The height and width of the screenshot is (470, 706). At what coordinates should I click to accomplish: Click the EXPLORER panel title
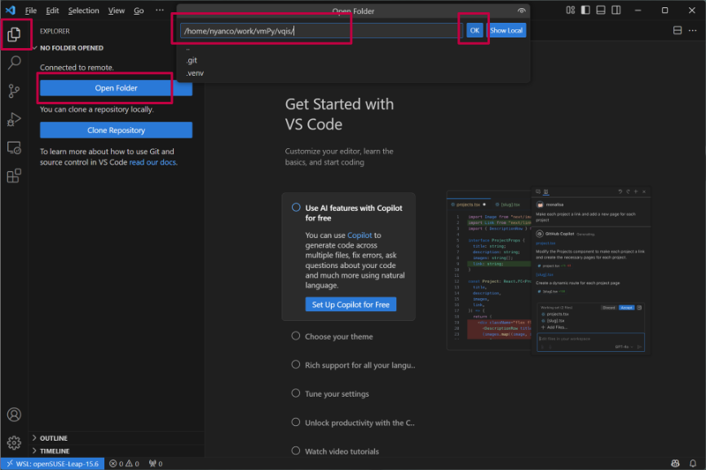(x=55, y=31)
